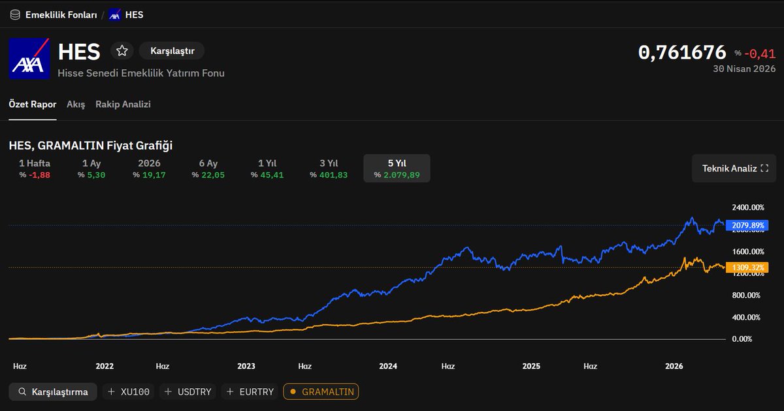Click the large HES fund title

pyautogui.click(x=79, y=52)
